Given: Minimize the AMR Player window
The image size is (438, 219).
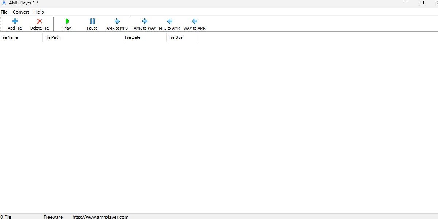Looking at the screenshot, I should click(x=406, y=3).
